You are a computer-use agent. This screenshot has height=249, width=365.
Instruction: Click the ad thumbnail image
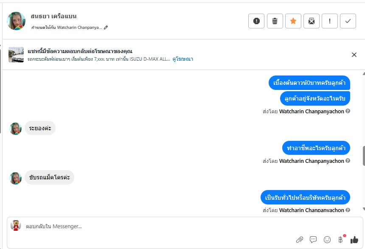point(16,55)
